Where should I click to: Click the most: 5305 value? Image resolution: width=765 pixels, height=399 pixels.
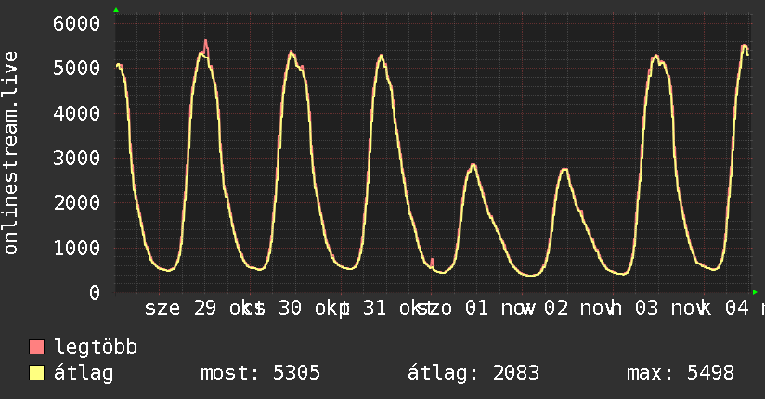(261, 373)
